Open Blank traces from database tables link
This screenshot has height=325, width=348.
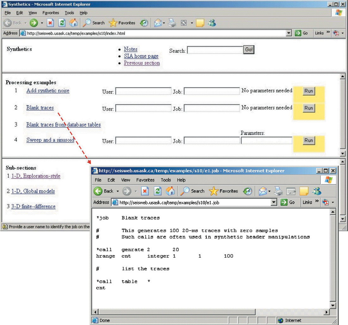[64, 125]
